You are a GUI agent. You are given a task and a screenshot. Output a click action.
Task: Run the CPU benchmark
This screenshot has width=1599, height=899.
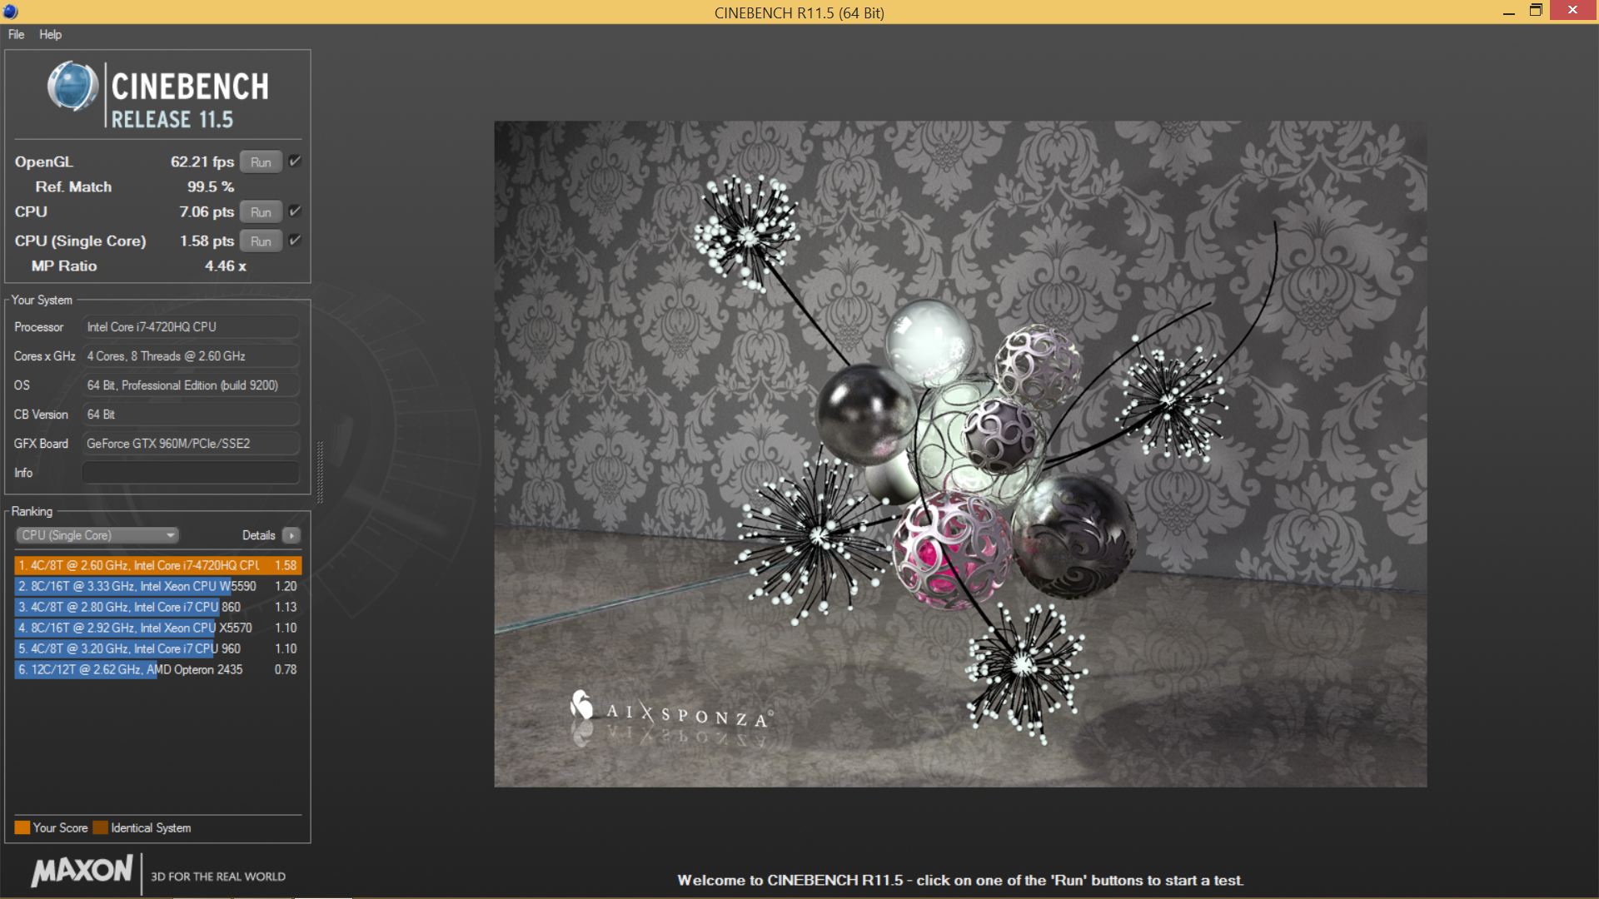[261, 212]
